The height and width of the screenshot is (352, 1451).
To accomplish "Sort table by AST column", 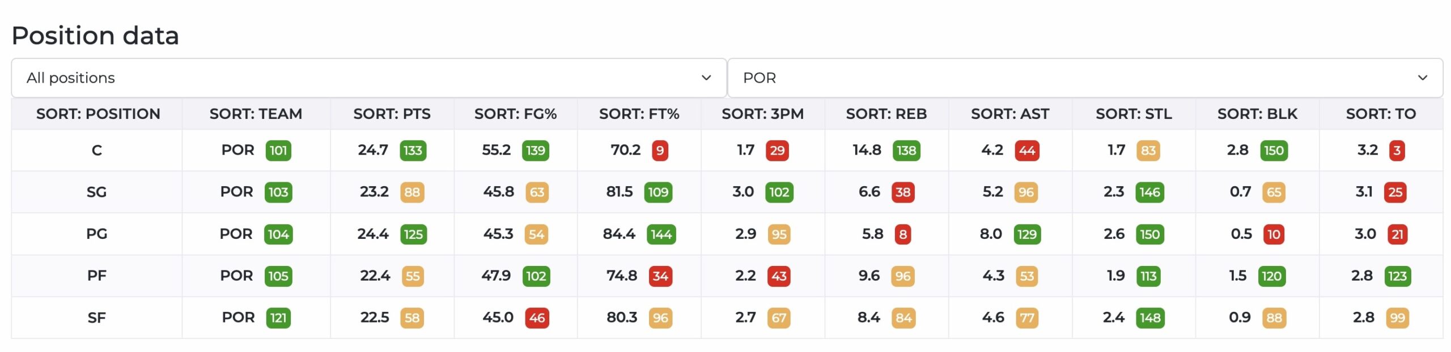I will tap(1009, 114).
